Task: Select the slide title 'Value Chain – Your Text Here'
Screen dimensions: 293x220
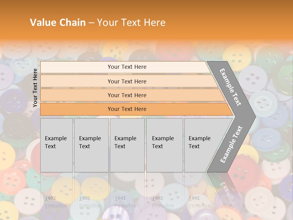Action: [x=98, y=22]
